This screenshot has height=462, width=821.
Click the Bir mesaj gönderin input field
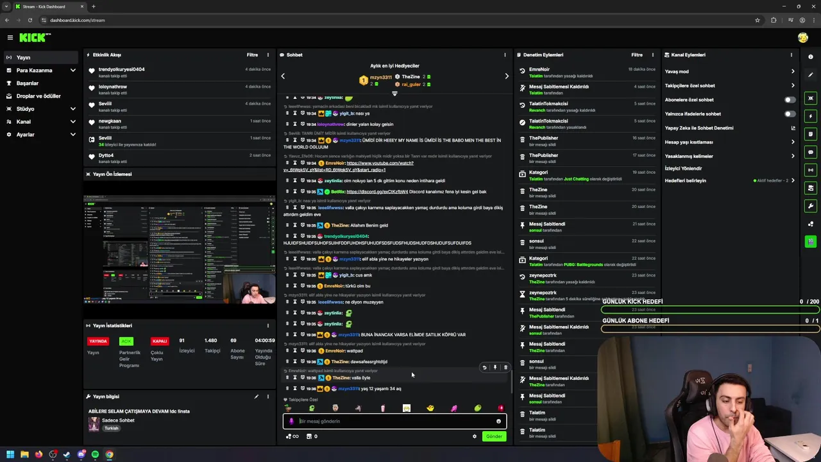coord(395,421)
